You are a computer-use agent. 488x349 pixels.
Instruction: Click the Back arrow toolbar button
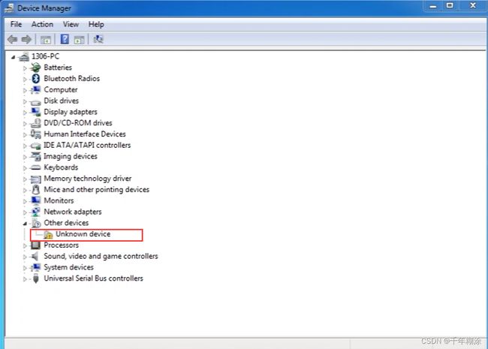(x=13, y=39)
